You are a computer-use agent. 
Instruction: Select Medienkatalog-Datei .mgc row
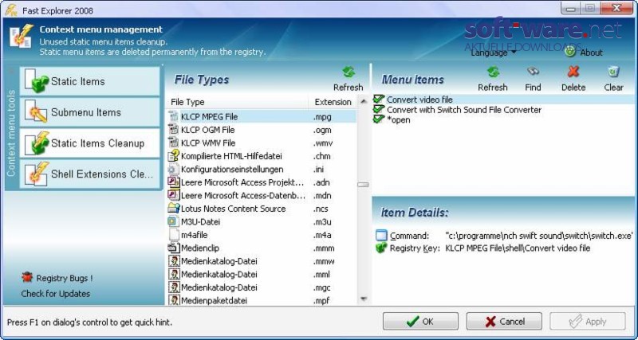pos(262,287)
